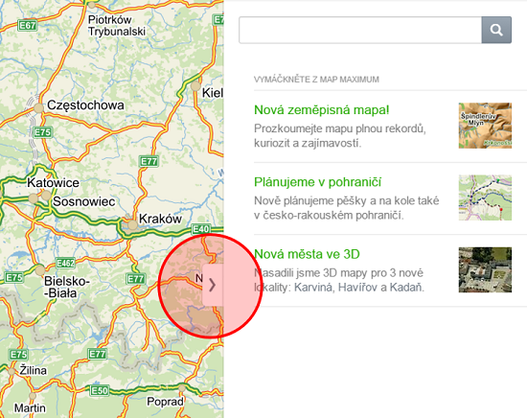Open the 'Plánujeme v pohraničí' article
This screenshot has height=418, width=527.
tap(317, 182)
